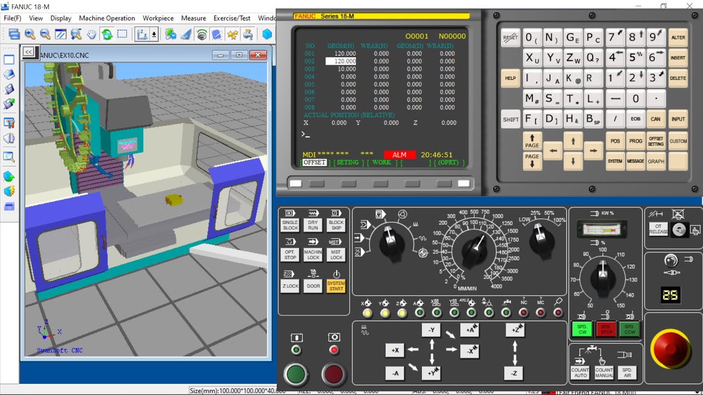This screenshot has width=703, height=395.
Task: Open the Exercise/Test menu
Action: click(x=232, y=18)
